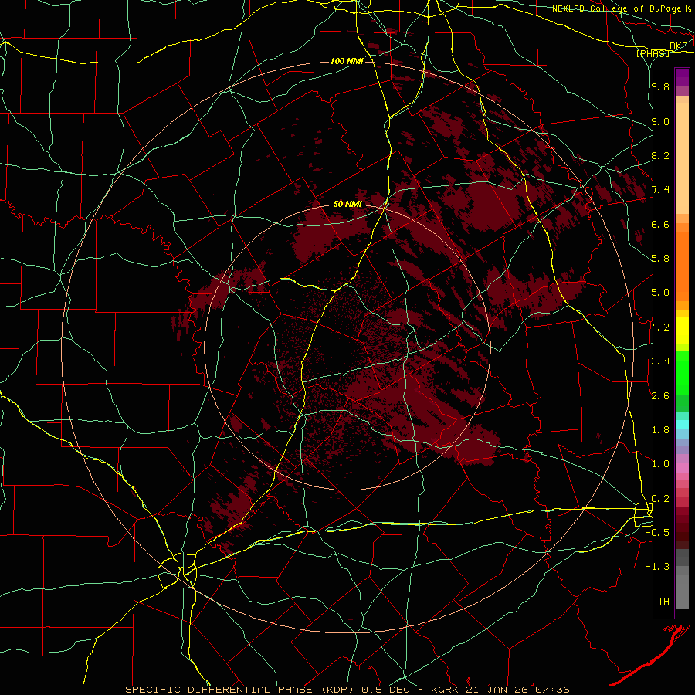Click the 4.2 value on the color scale

click(660, 327)
